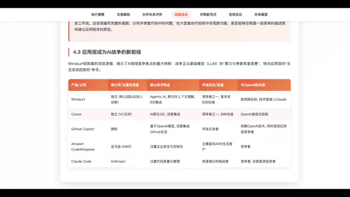The height and width of the screenshot is (197, 350).
Task: Click the Windsurf收购案的深层逻辑 paragraph
Action: 179,67
